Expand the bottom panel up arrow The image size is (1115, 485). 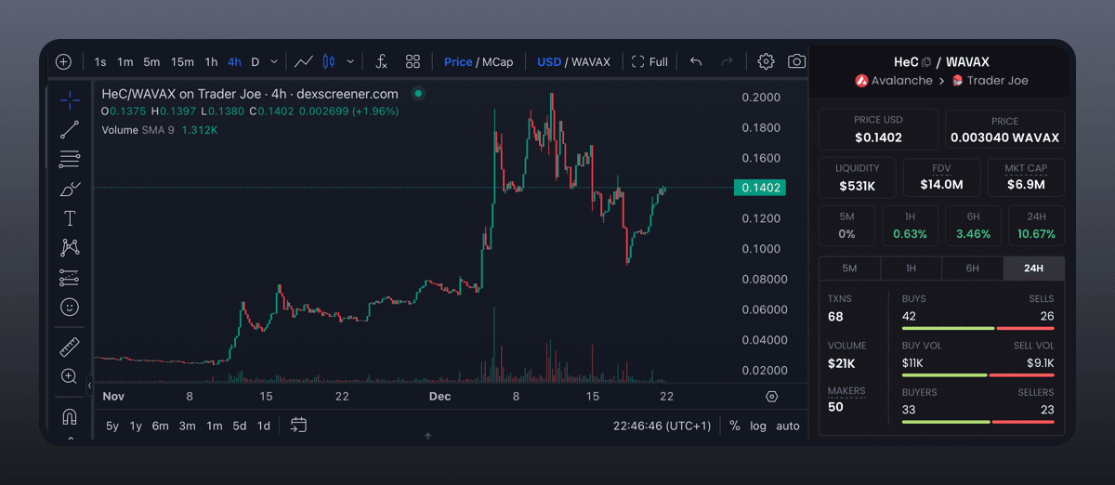tap(428, 436)
